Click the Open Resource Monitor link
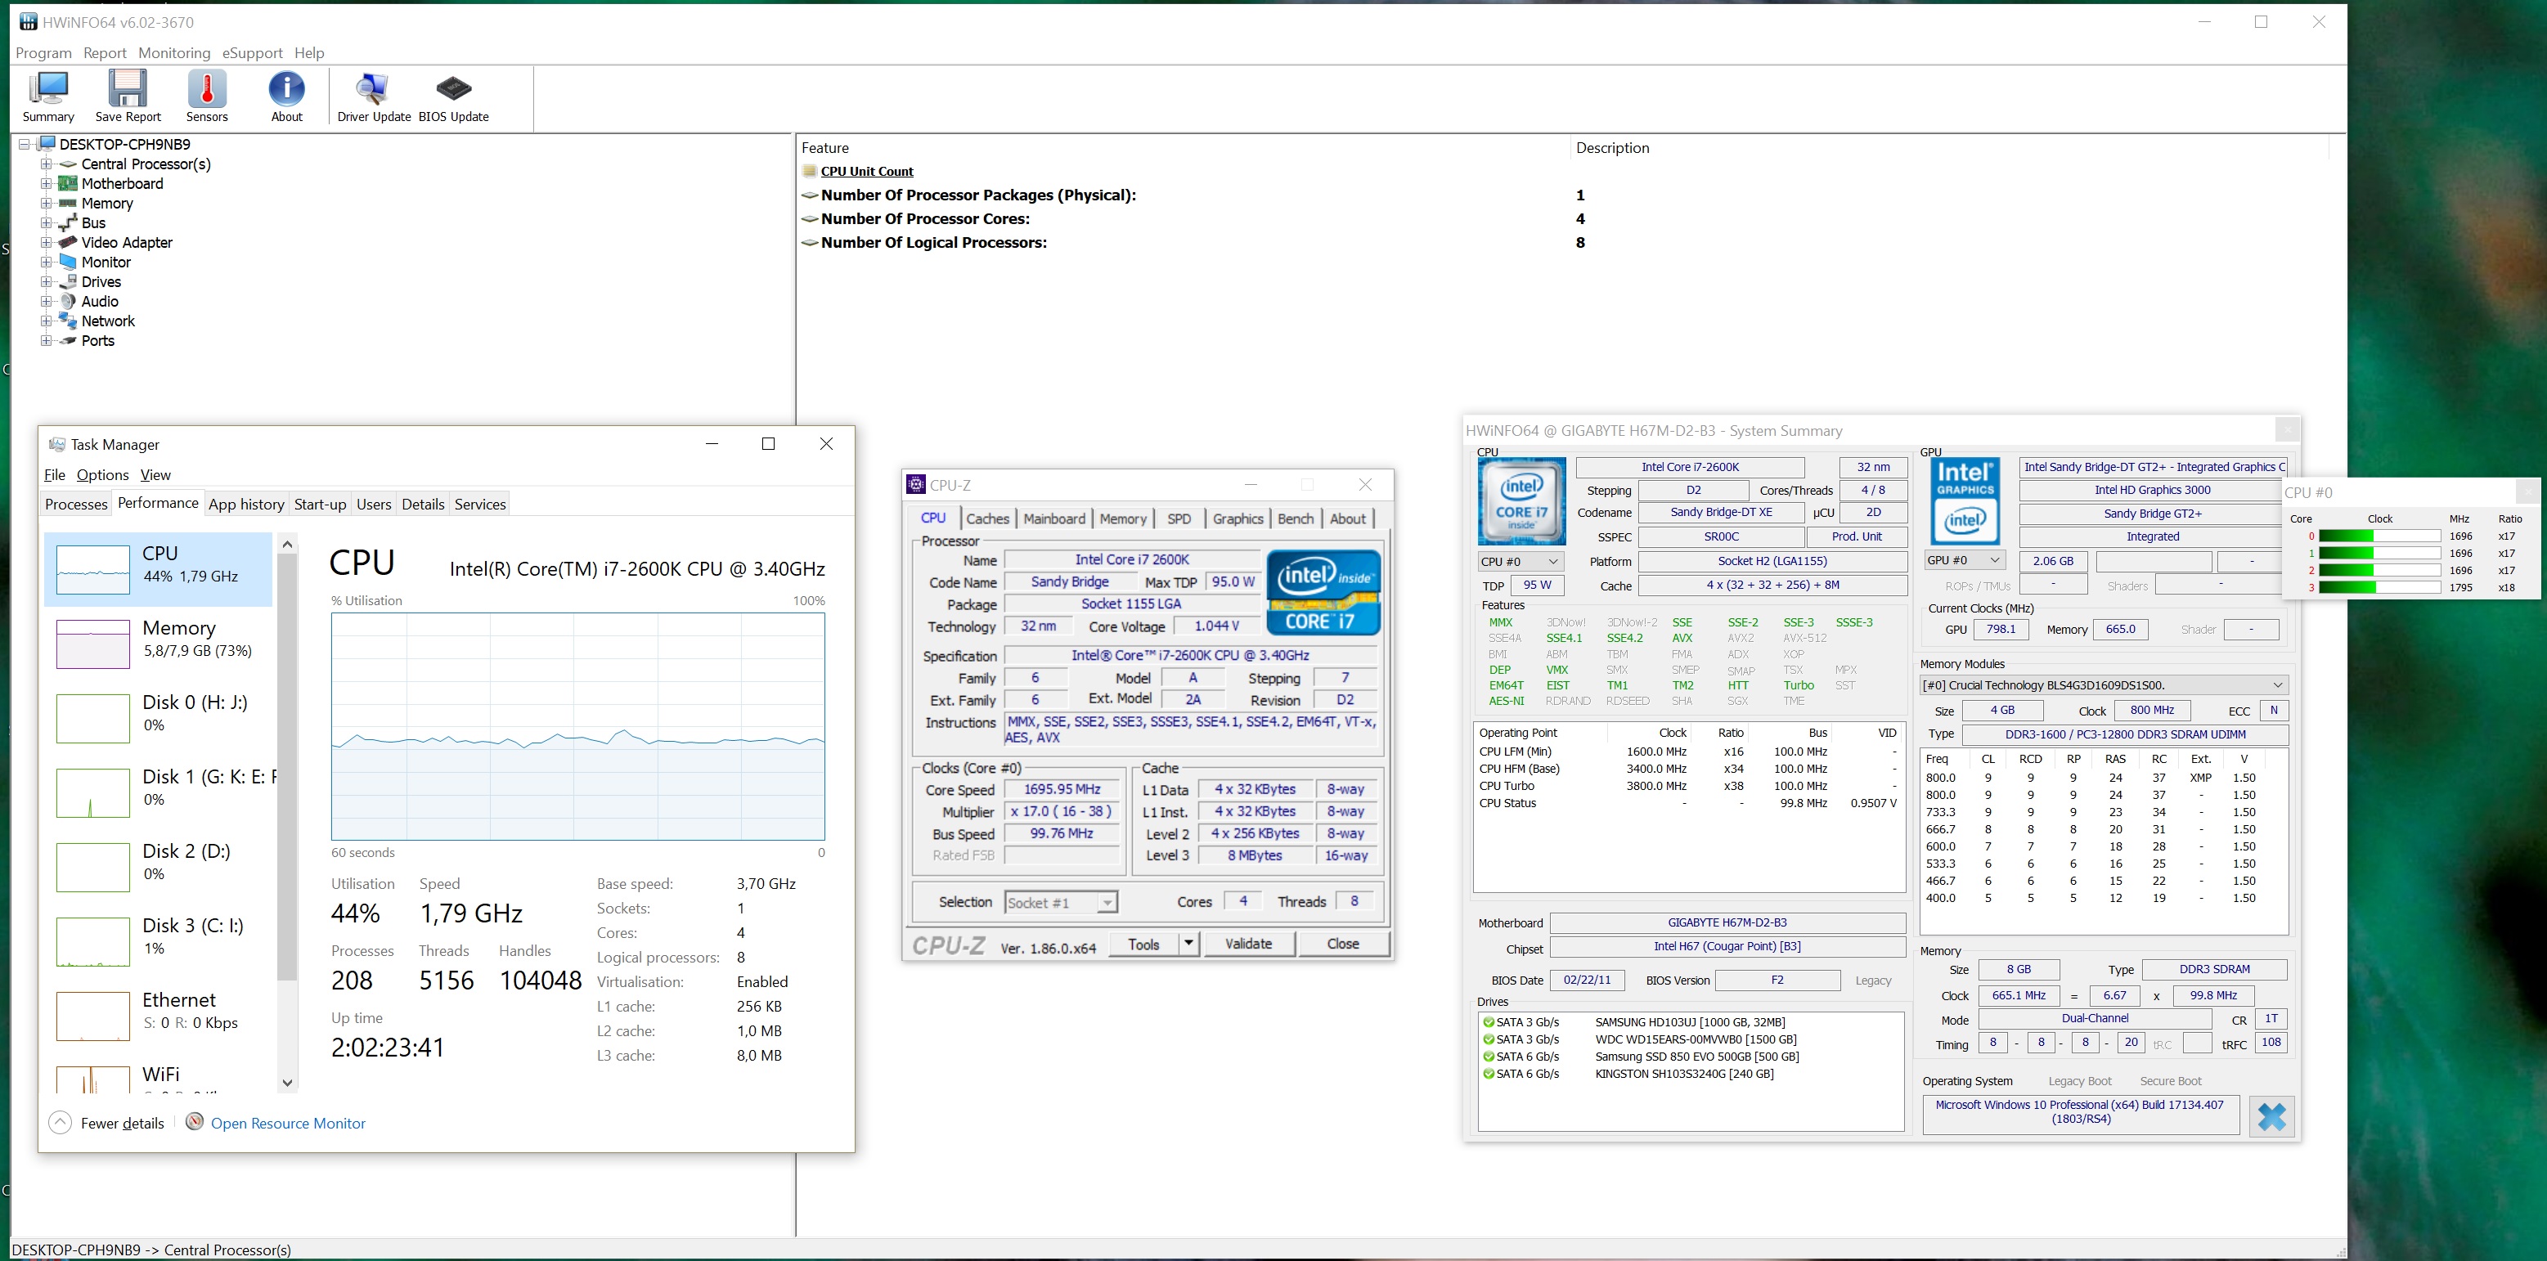2547x1261 pixels. (288, 1123)
